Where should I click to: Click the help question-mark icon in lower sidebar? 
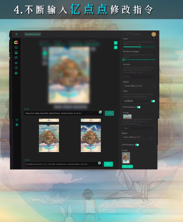click(17, 120)
